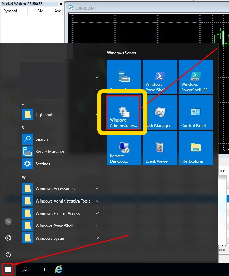The image size is (229, 276).
Task: Open Task Manager tile
Action: click(x=160, y=113)
